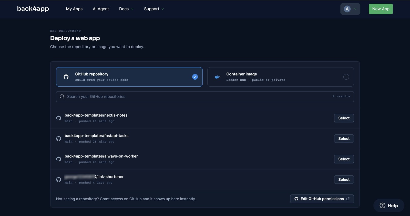
Task: Select the fastapi-tasks repository
Action: (x=344, y=139)
